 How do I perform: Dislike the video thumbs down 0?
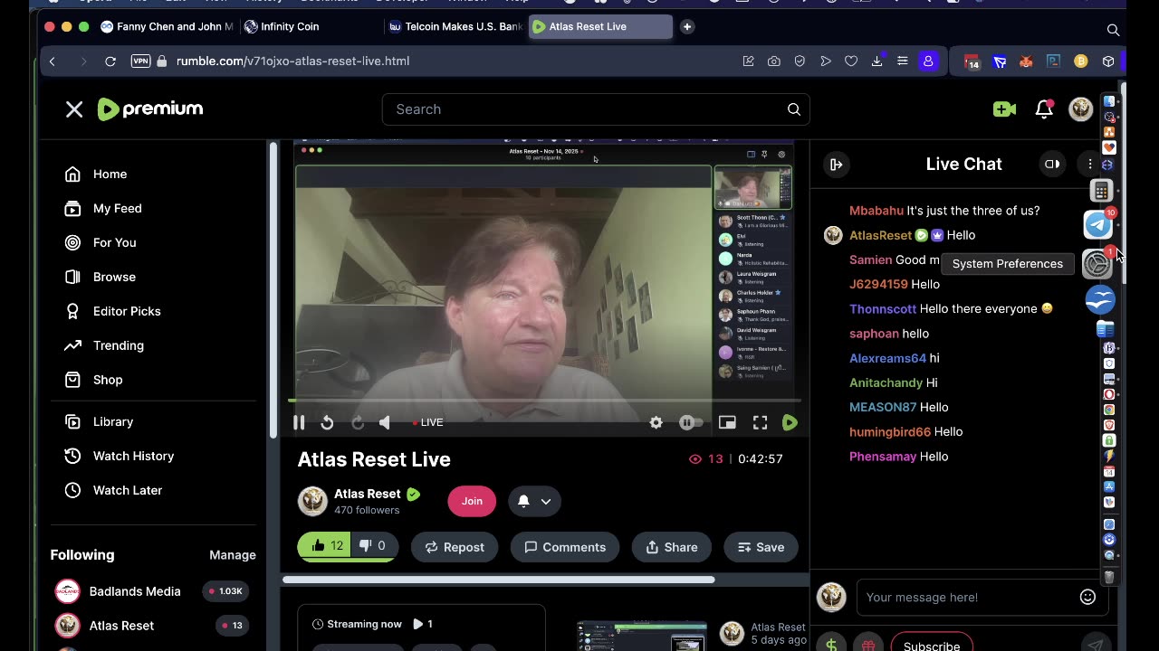374,546
